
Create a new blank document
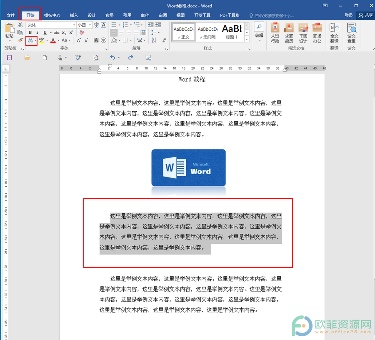pyautogui.click(x=45, y=57)
